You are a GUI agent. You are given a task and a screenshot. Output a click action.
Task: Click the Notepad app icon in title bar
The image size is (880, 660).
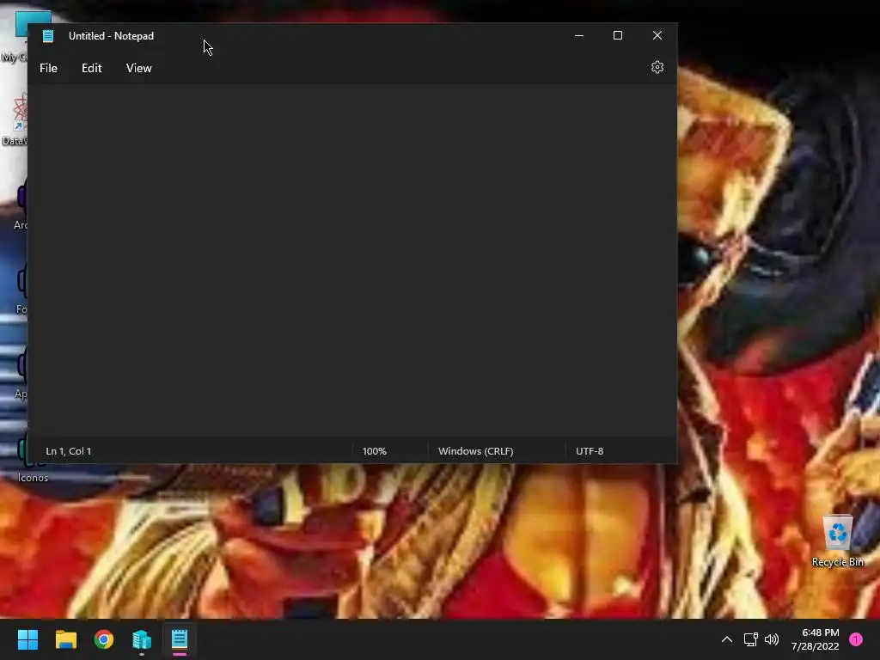48,36
